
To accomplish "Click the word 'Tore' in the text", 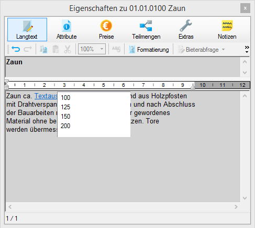I will 152,121.
